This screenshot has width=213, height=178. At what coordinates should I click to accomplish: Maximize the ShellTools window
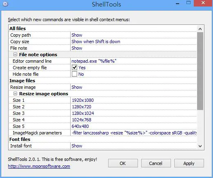(189, 3)
